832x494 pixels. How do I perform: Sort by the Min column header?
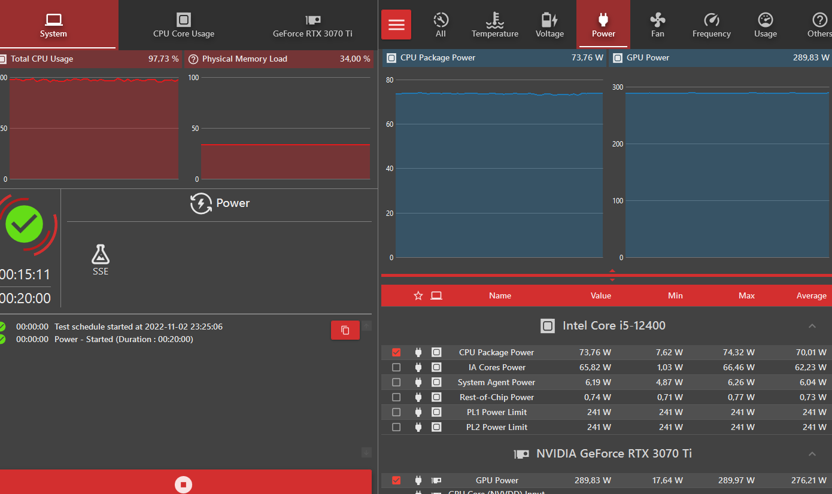point(675,295)
